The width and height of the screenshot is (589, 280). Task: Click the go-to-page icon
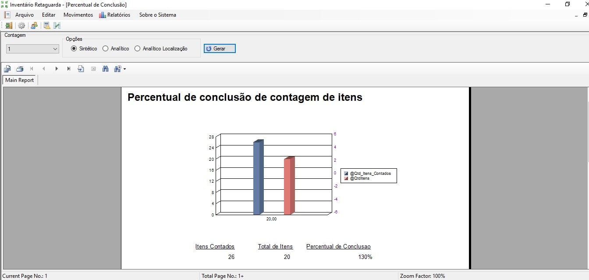(x=81, y=69)
